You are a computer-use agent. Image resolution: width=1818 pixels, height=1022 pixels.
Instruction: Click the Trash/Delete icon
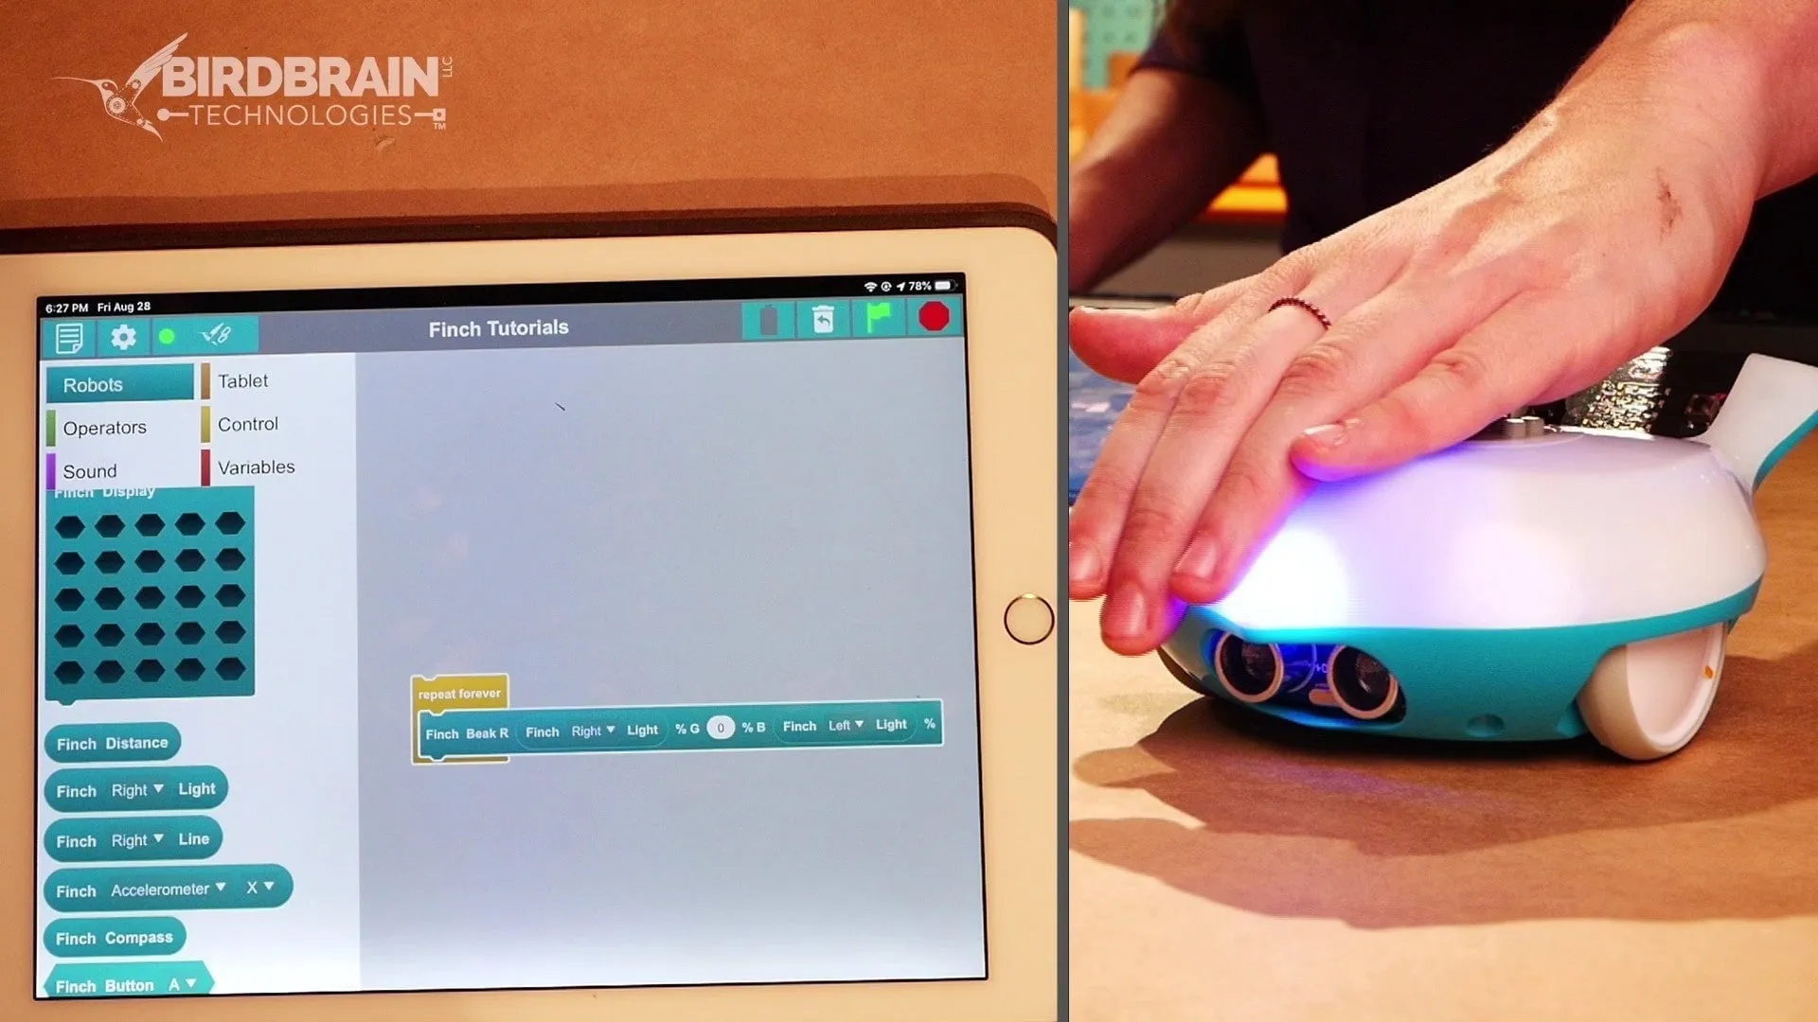823,322
